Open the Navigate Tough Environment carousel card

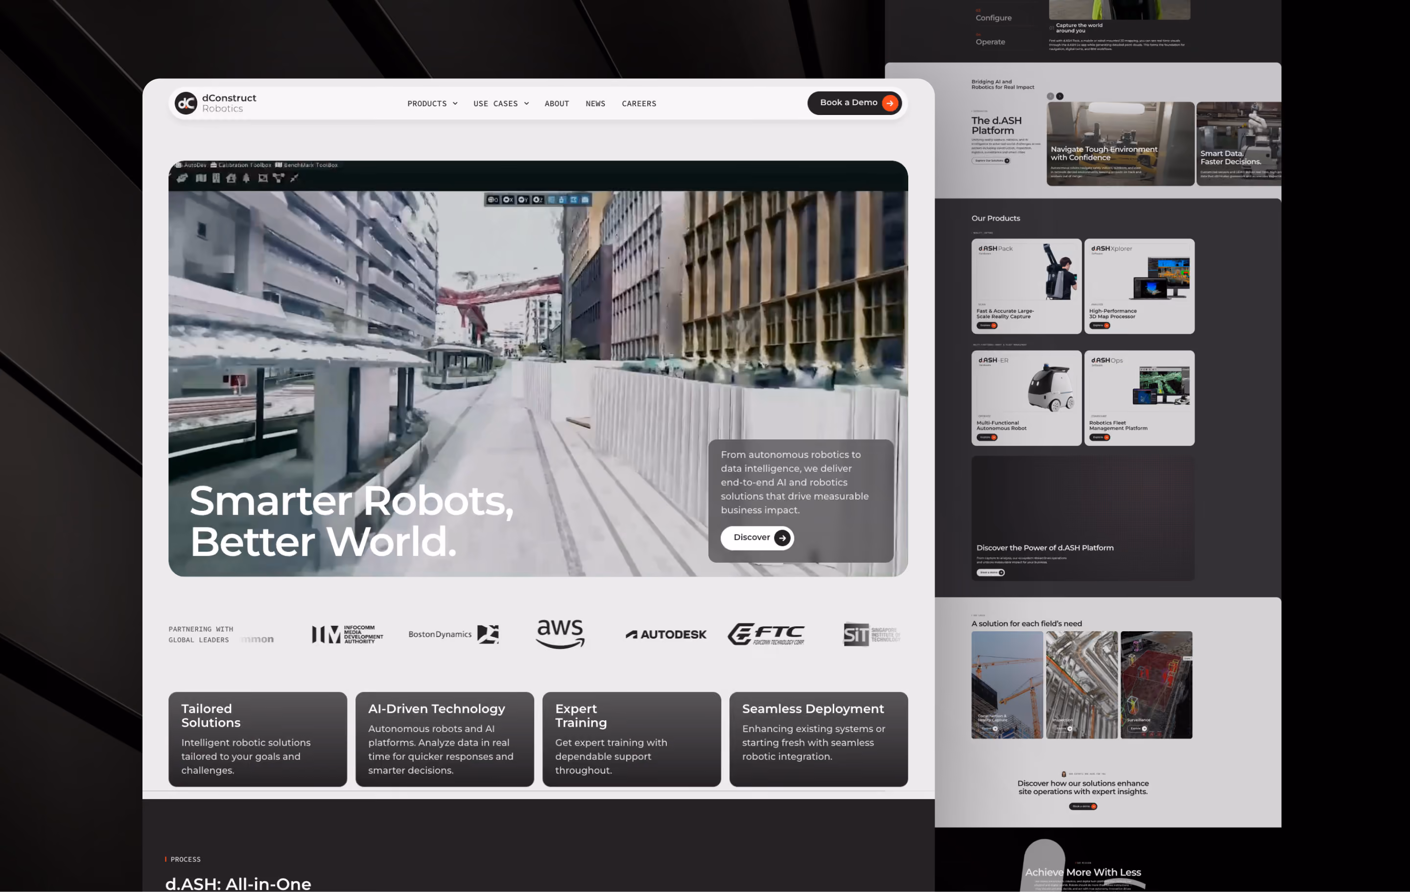(1120, 144)
